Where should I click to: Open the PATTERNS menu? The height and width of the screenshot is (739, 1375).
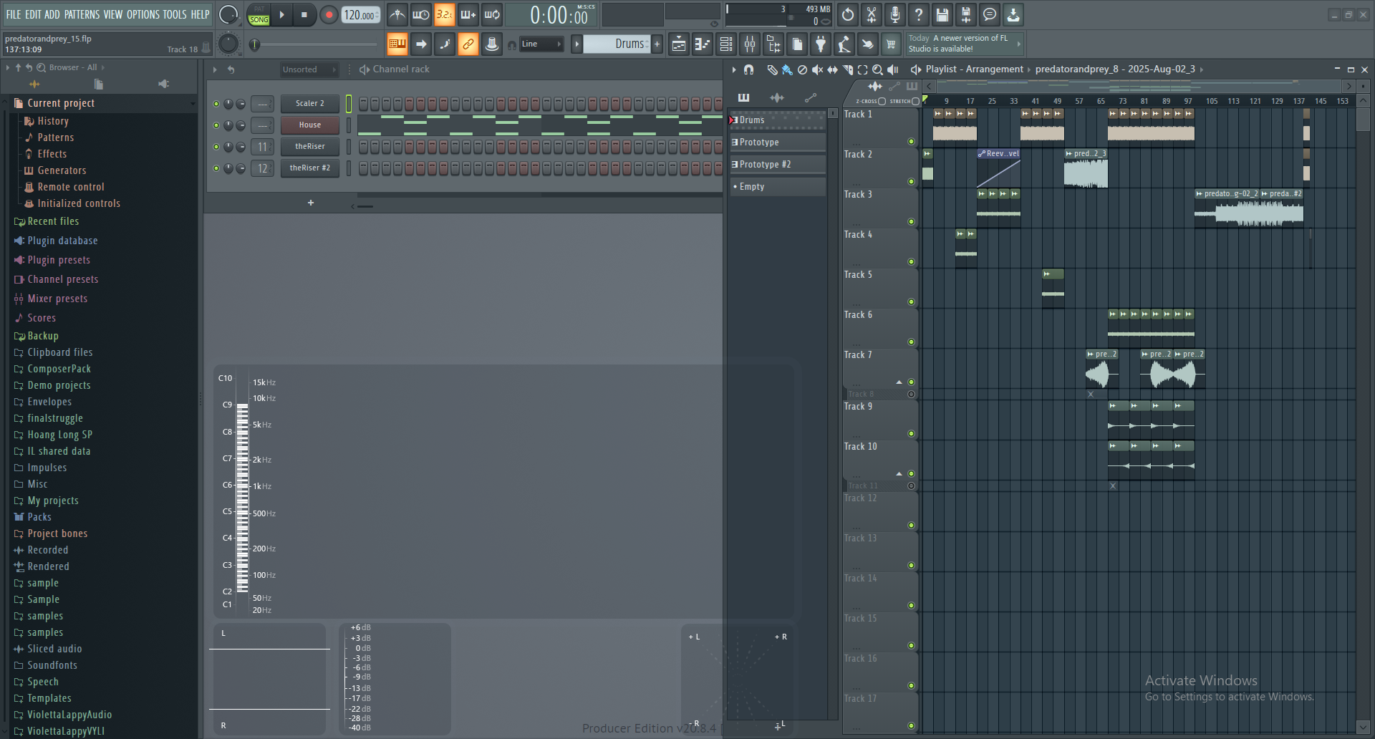(x=82, y=14)
